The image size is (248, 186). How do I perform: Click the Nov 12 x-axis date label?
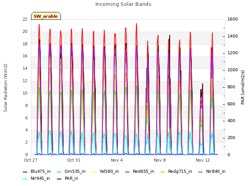203,160
